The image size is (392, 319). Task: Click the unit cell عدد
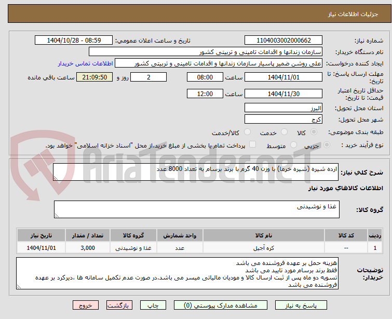click(x=180, y=248)
